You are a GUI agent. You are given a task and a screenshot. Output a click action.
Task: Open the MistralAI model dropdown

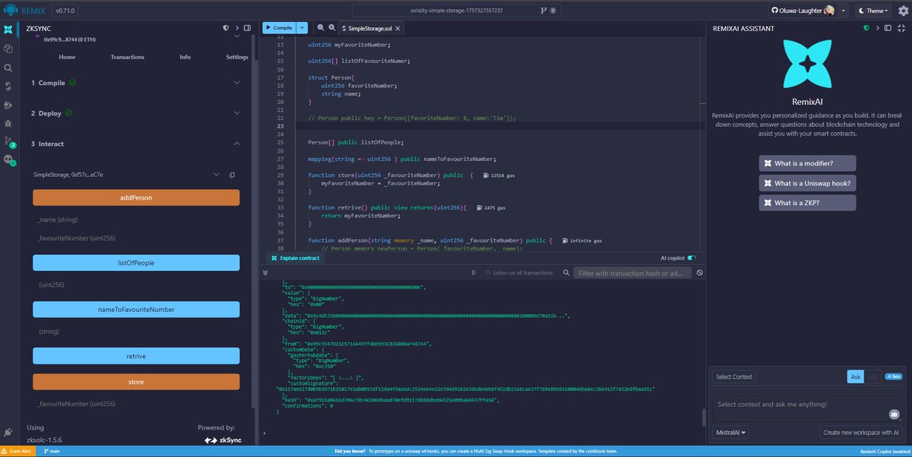[730, 432]
